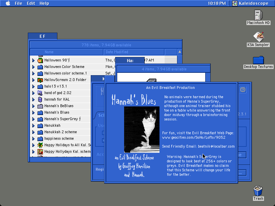Expand HallowScream 2.0 Folder disclosure triangle
The width and height of the screenshot is (275, 206).
pos(33,80)
